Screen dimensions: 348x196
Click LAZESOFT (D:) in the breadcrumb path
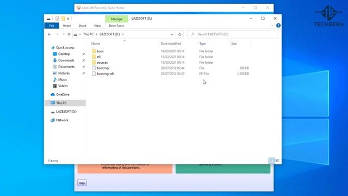[x=110, y=34]
